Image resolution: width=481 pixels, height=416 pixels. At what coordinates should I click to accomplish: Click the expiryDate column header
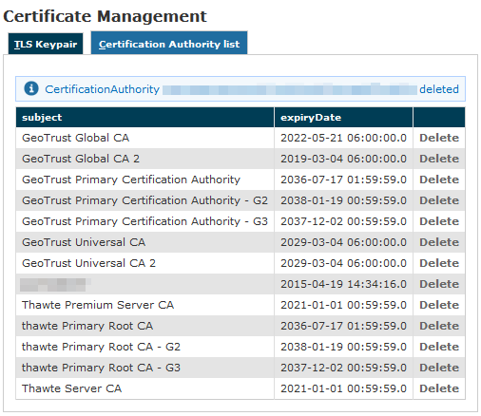click(343, 118)
